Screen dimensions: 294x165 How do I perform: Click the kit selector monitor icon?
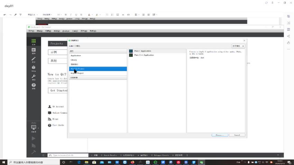click(x=34, y=128)
